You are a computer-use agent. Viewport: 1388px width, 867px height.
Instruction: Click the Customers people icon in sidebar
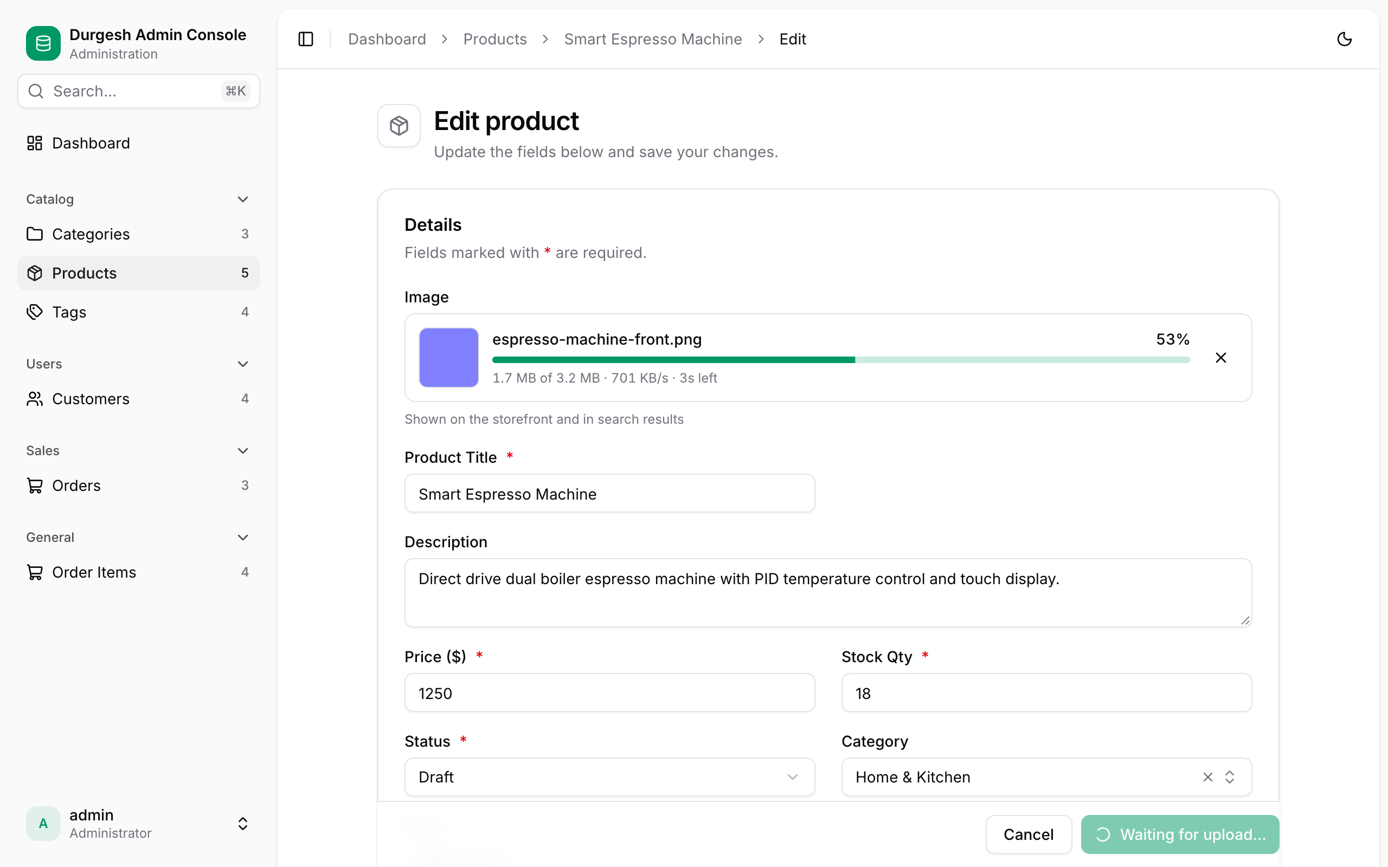coord(34,398)
